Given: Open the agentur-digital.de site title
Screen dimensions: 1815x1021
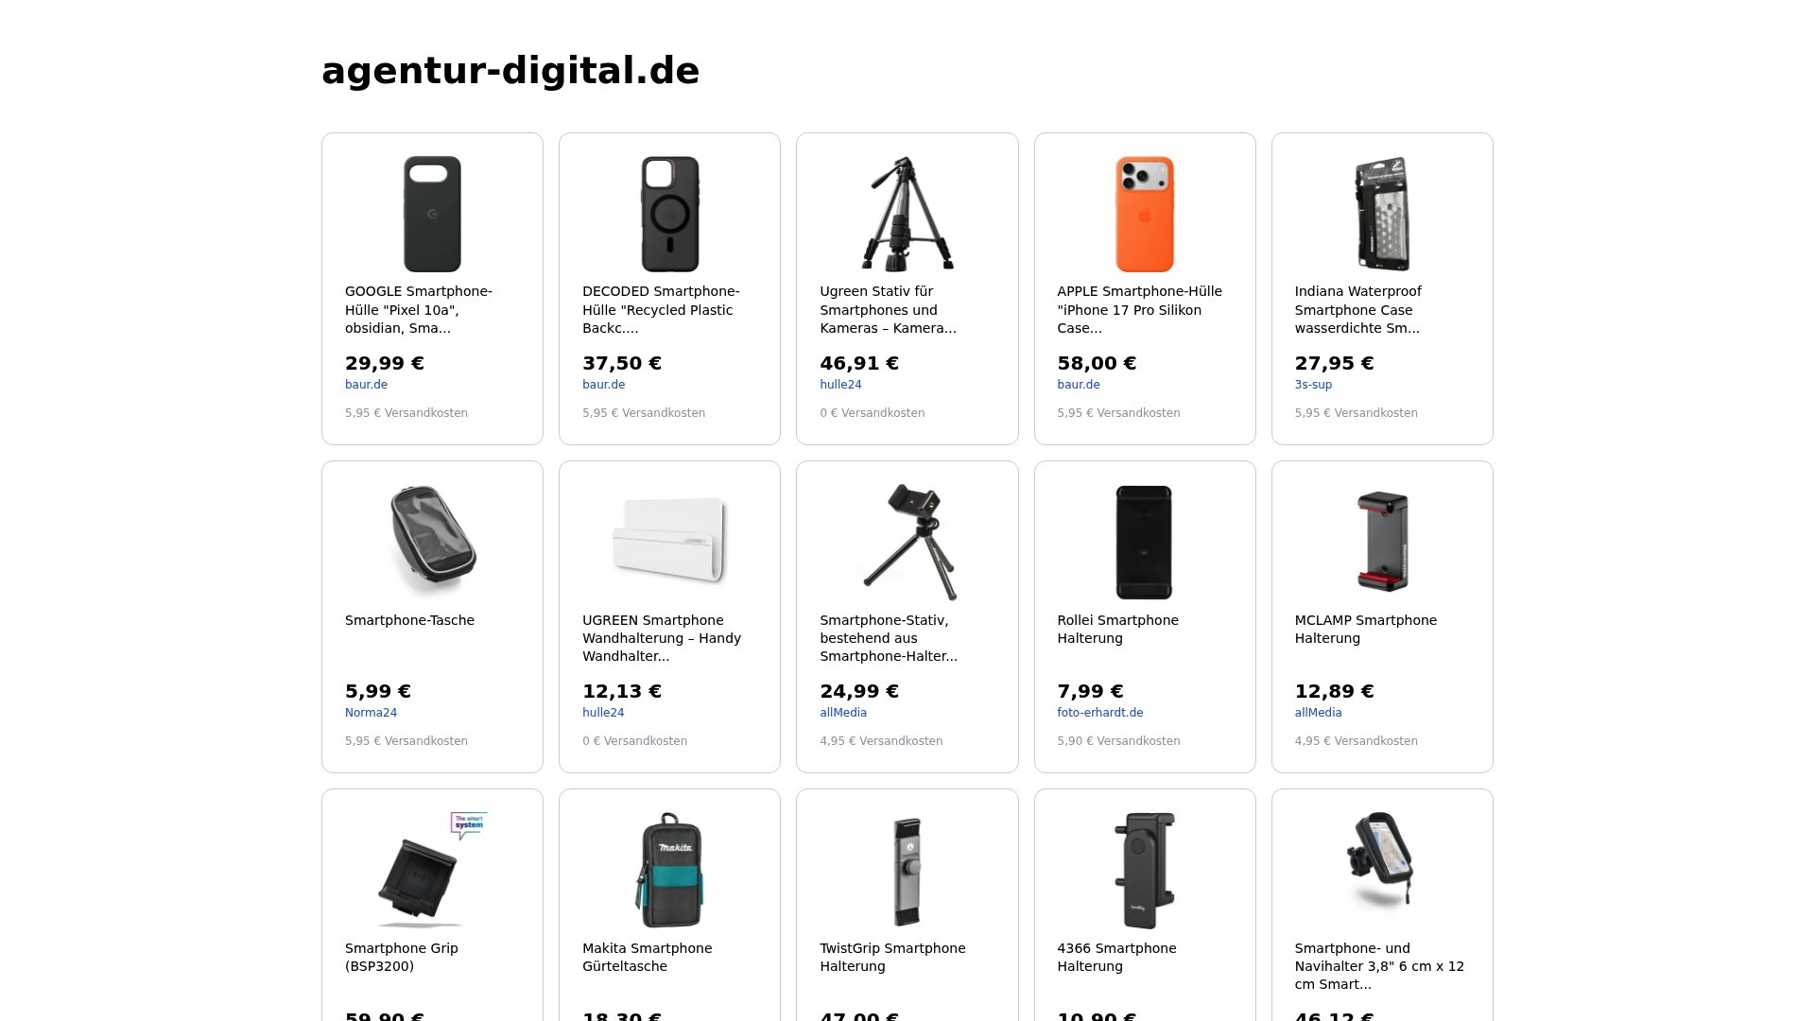Looking at the screenshot, I should (x=510, y=71).
